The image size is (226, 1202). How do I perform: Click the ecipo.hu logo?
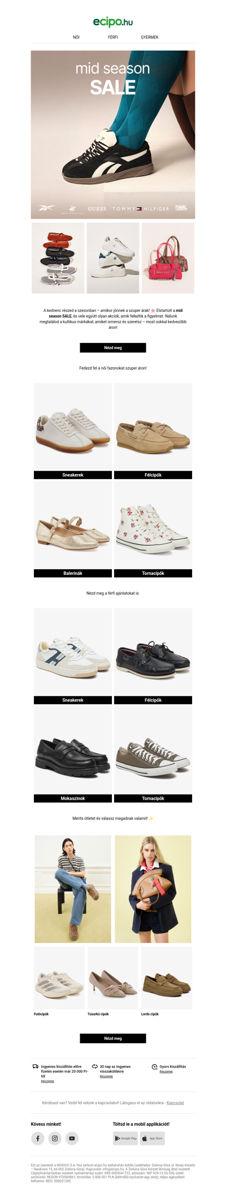pos(113,21)
